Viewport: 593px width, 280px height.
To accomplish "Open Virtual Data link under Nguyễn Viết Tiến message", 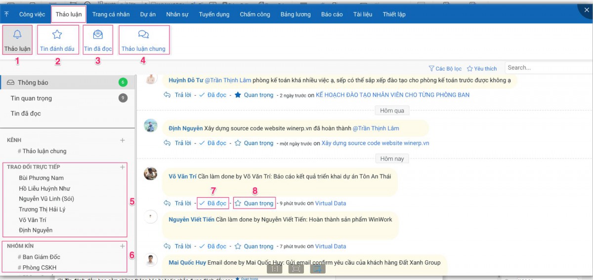I will coord(331,246).
